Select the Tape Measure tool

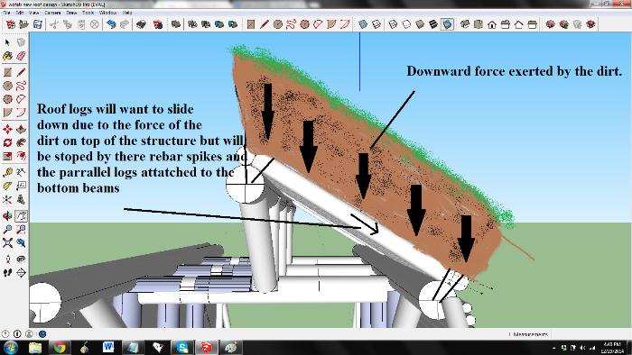point(7,172)
